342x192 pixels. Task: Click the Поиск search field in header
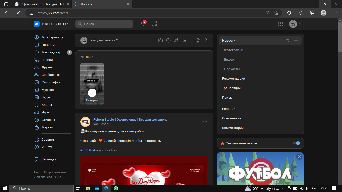[x=104, y=24]
